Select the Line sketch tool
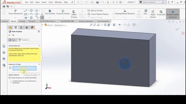 [26, 11]
